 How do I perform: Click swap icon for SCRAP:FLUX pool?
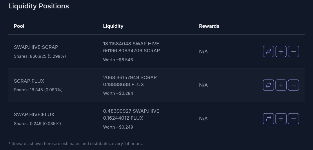268,85
